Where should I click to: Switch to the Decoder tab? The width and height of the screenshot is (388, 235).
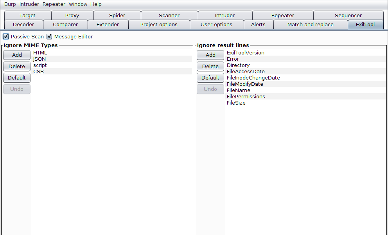coord(23,25)
